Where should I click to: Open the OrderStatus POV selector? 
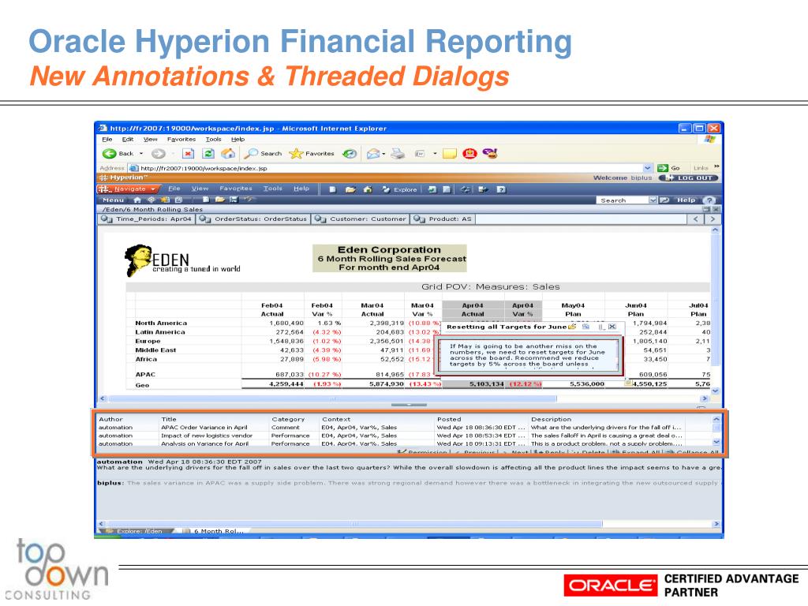pos(253,219)
